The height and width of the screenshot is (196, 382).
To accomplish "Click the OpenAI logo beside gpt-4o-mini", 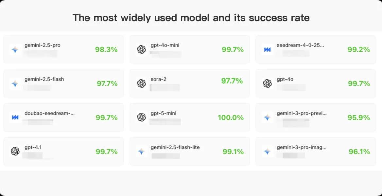I will coord(141,49).
